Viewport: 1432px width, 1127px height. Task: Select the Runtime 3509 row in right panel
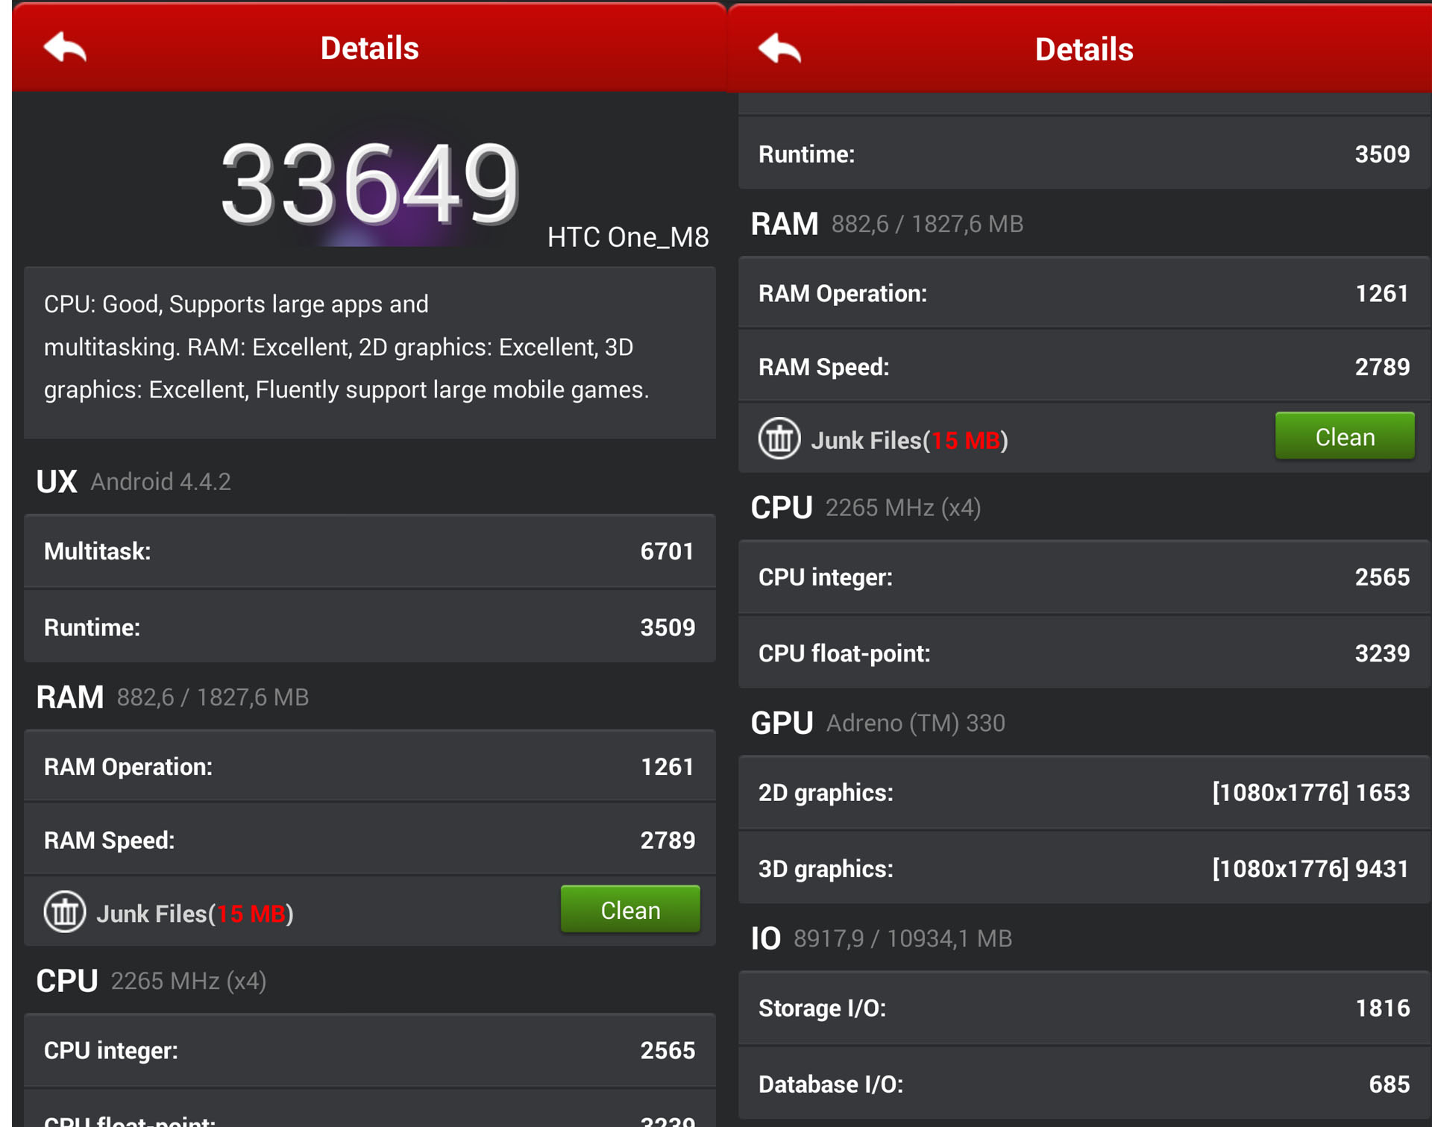[x=1084, y=154]
